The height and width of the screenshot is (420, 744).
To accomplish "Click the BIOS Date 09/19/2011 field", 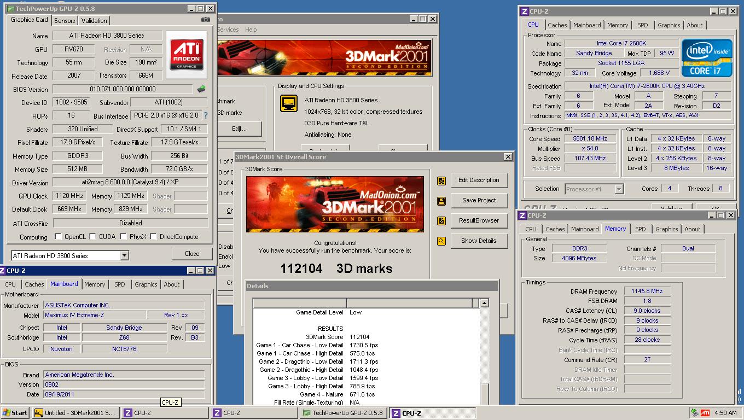I will (124, 394).
